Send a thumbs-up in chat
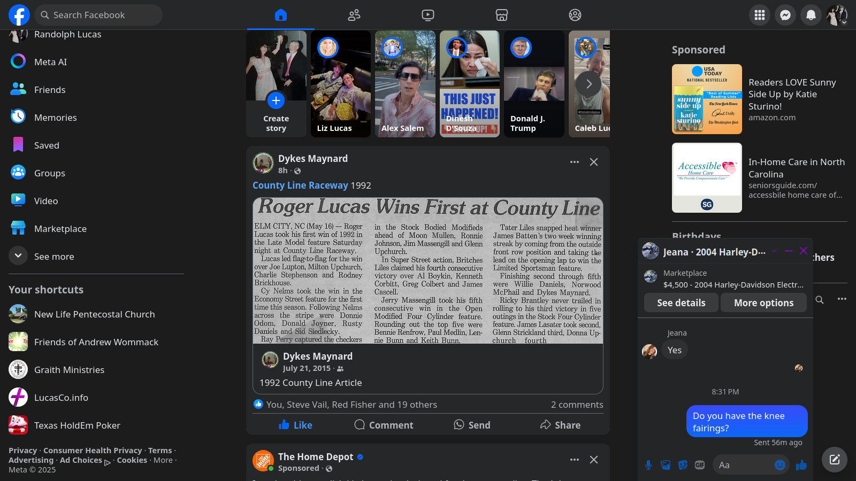This screenshot has width=856, height=481. click(x=801, y=465)
